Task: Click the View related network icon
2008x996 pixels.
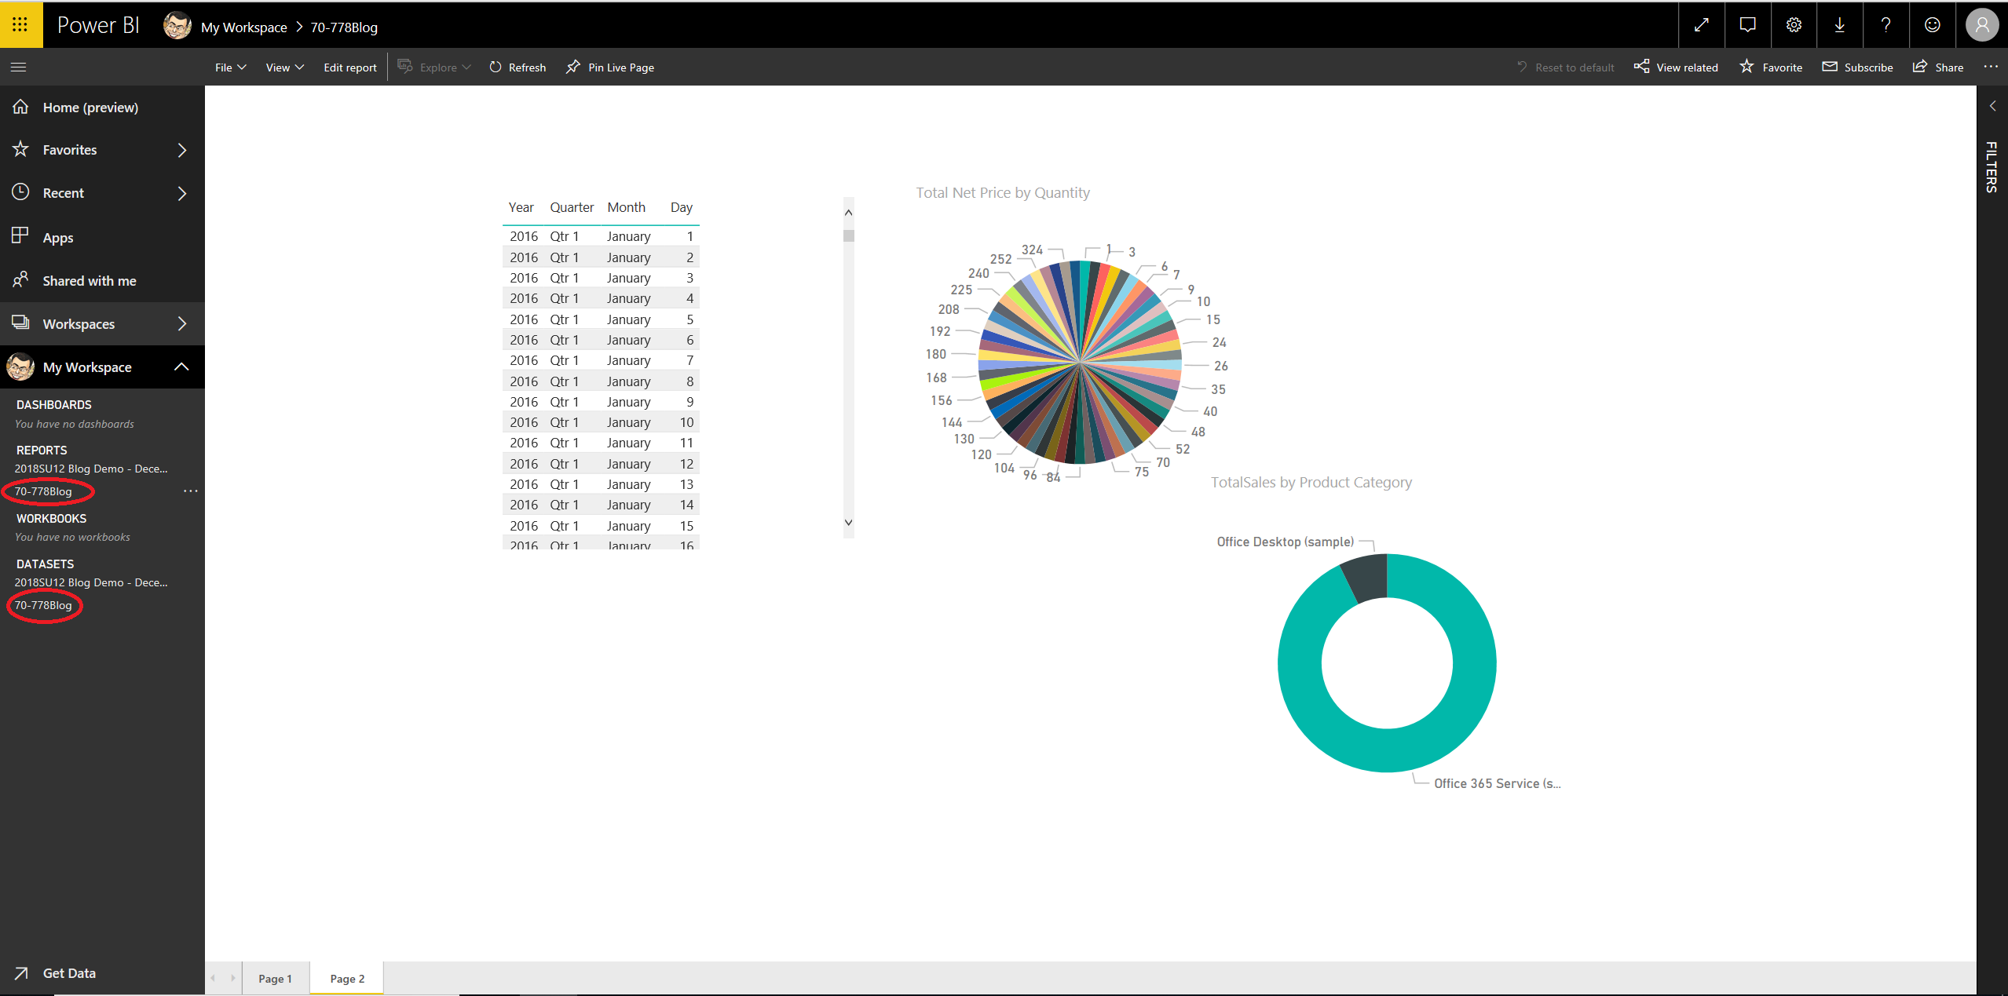Action: click(x=1641, y=67)
